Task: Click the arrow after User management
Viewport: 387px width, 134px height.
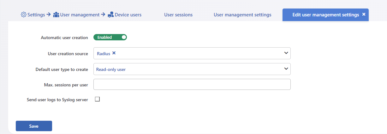Action: click(103, 15)
